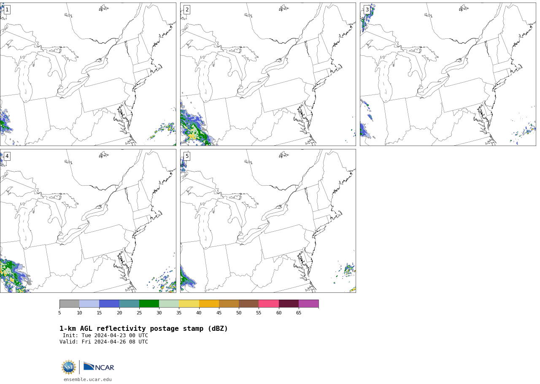Select the maroon 60-65 dBZ swatch
The image size is (540, 384).
pos(289,304)
